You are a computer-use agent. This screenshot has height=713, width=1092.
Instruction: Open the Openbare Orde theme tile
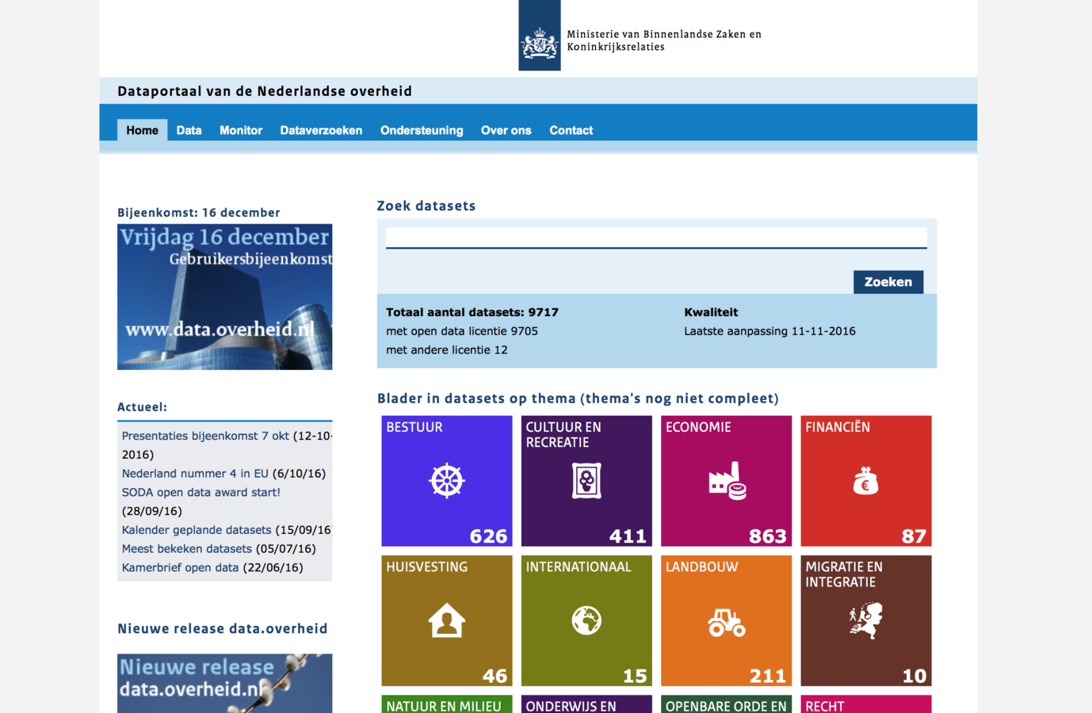coord(727,704)
